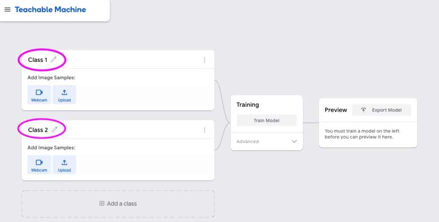The width and height of the screenshot is (439, 222).
Task: Click the plus icon beside Add a class
Action: tap(102, 204)
